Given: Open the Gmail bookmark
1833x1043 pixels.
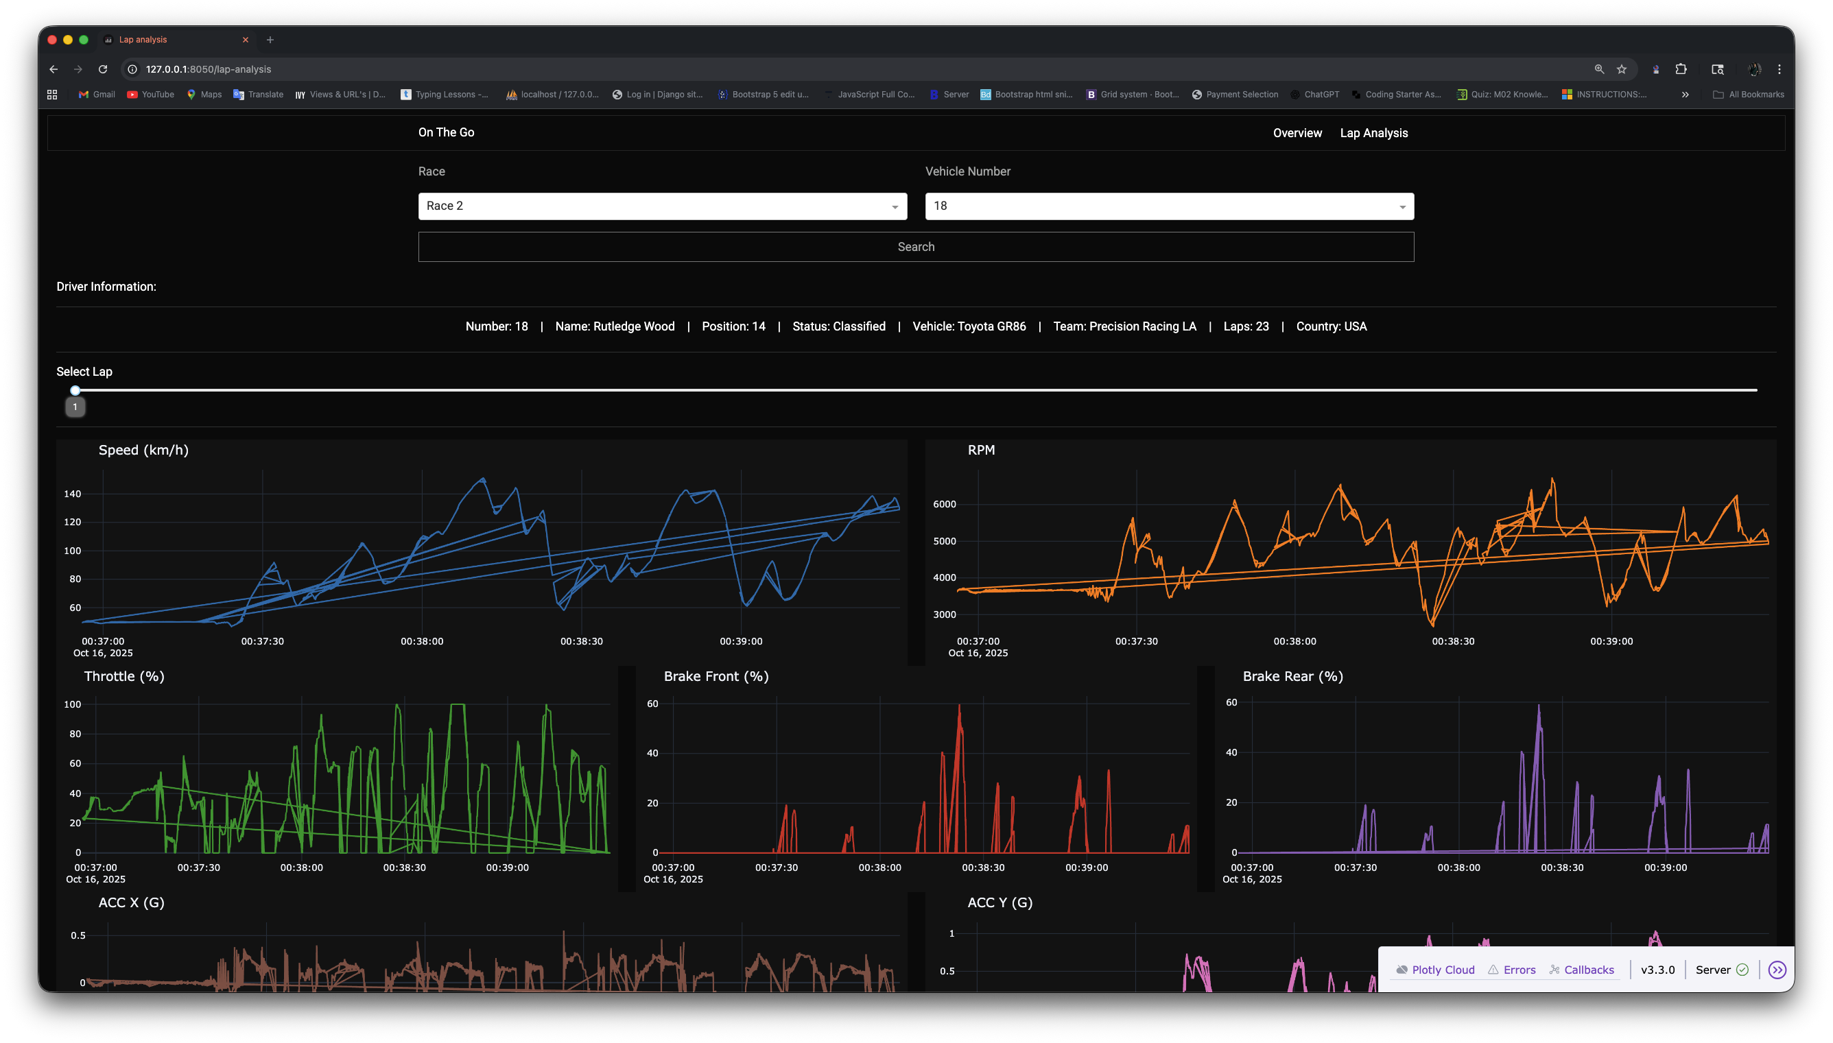Looking at the screenshot, I should [x=97, y=95].
